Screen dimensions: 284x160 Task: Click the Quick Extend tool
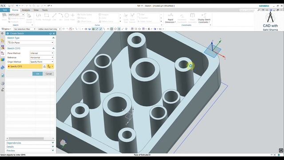tap(132, 18)
